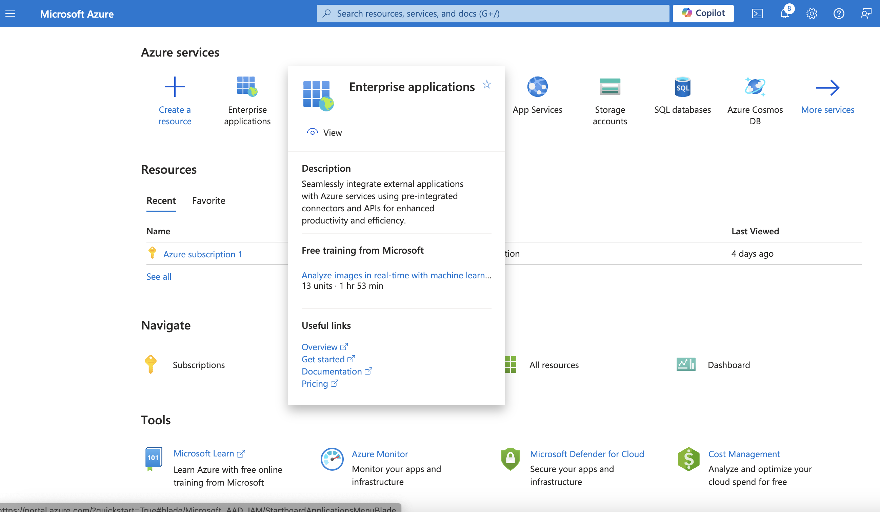Switch to the Recent resources tab

(x=161, y=200)
